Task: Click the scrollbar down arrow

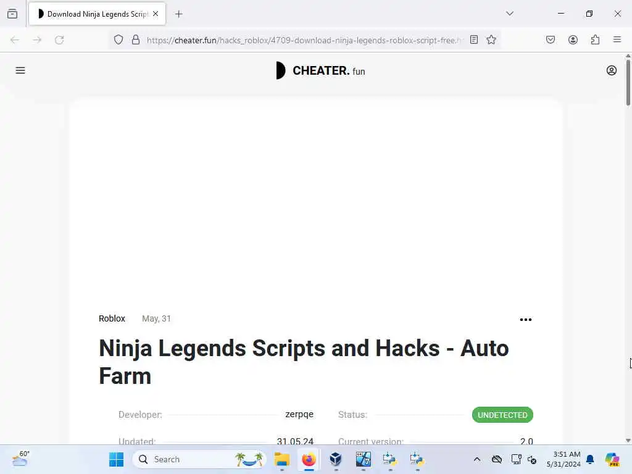Action: [628, 441]
